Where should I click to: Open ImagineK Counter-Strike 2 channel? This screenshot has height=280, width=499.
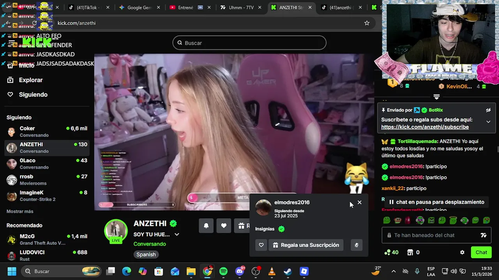coord(47,196)
